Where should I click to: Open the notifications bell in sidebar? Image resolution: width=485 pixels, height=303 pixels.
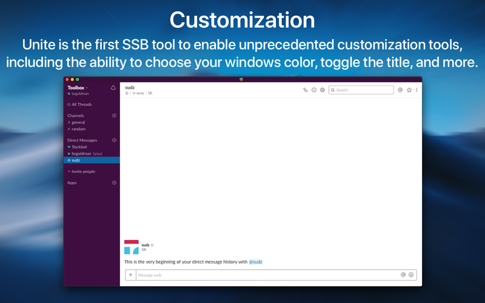(x=113, y=88)
